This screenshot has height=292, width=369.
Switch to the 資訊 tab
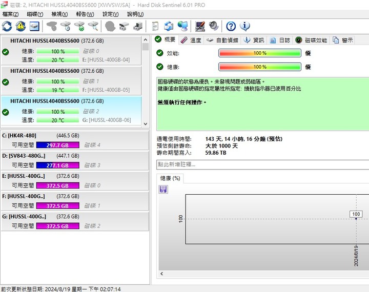[254, 40]
